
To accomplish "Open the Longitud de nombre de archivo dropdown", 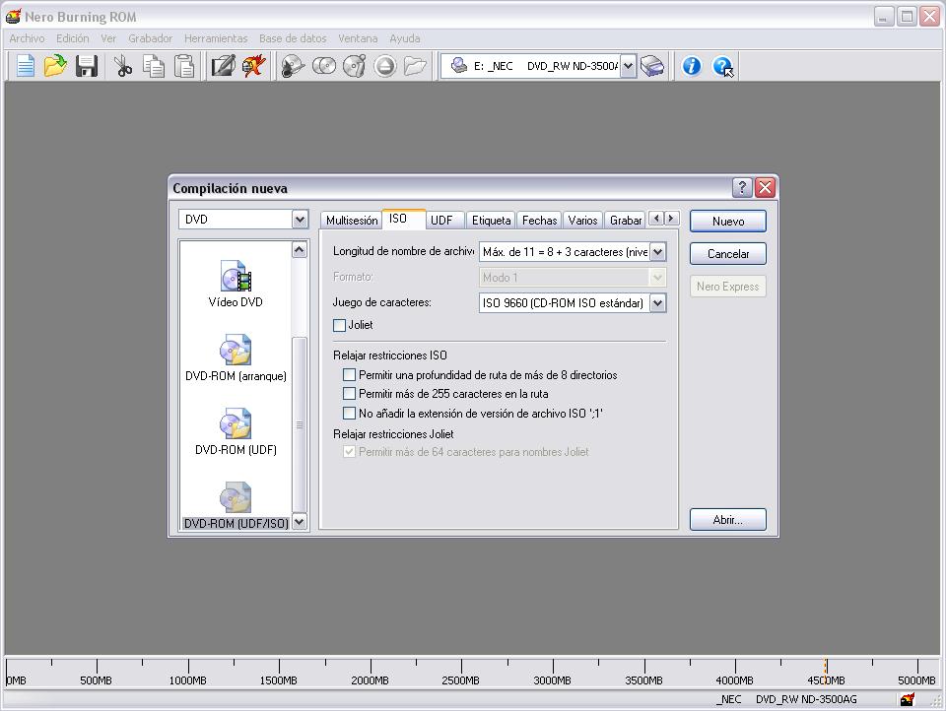I will point(657,251).
